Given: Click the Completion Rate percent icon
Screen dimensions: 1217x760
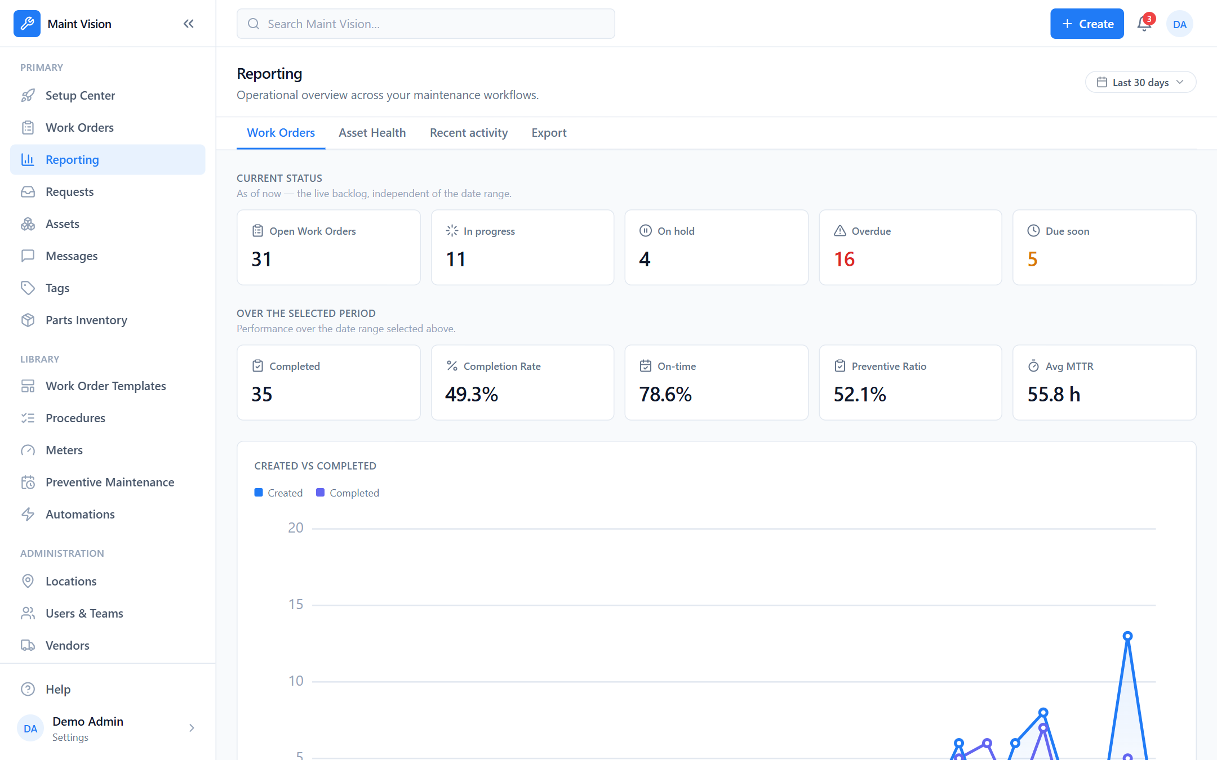Looking at the screenshot, I should pos(452,366).
